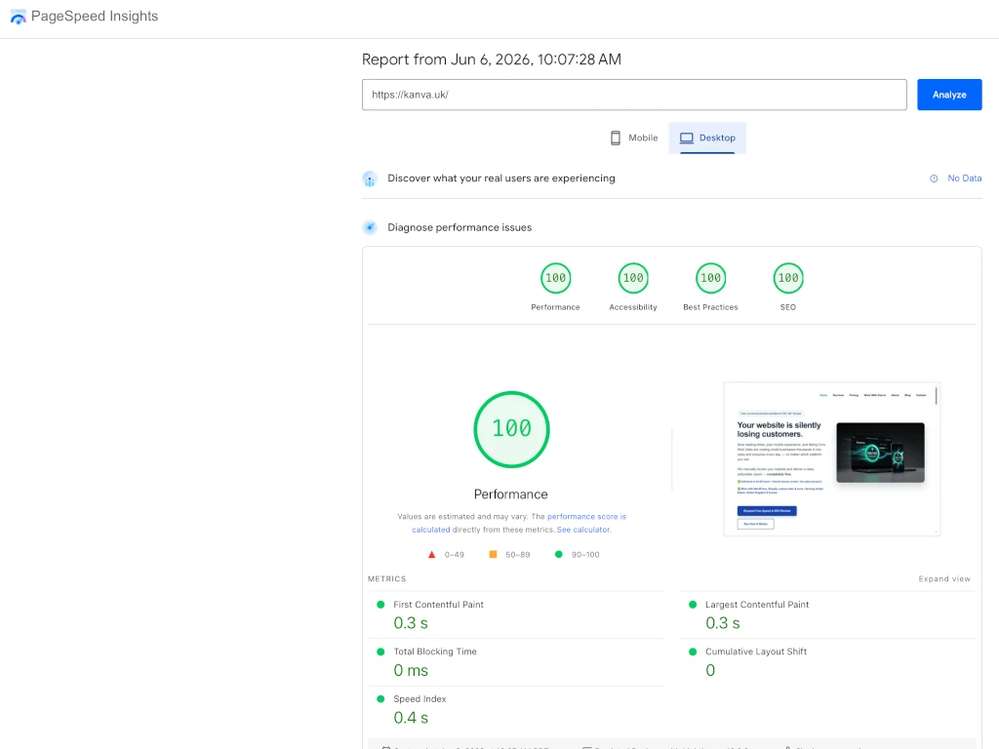999x749 pixels.
Task: Select the Cumulative Layout Shift label
Action: (x=756, y=651)
